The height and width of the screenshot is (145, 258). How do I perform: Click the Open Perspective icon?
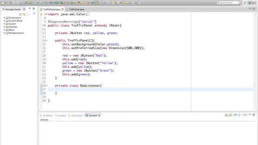245,3
